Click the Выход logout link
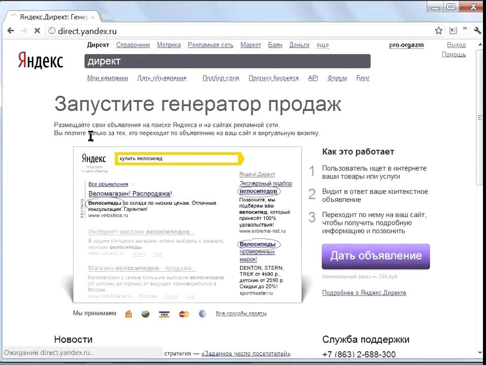 pos(456,45)
